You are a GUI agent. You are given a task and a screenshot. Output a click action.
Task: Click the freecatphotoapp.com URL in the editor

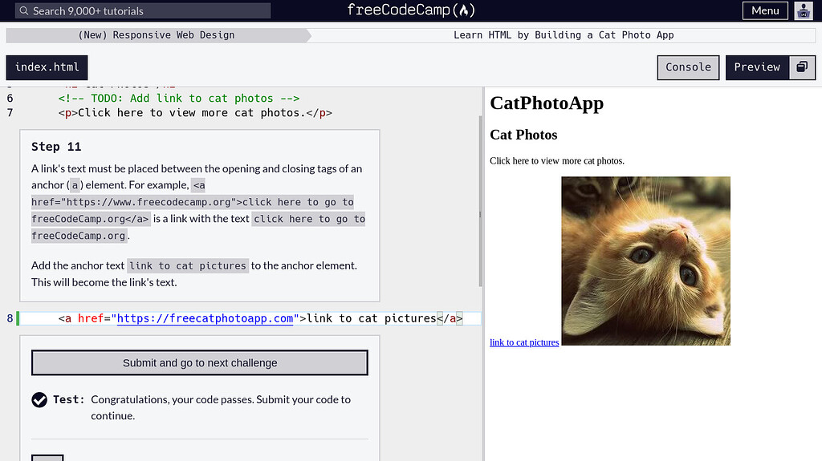coord(205,318)
